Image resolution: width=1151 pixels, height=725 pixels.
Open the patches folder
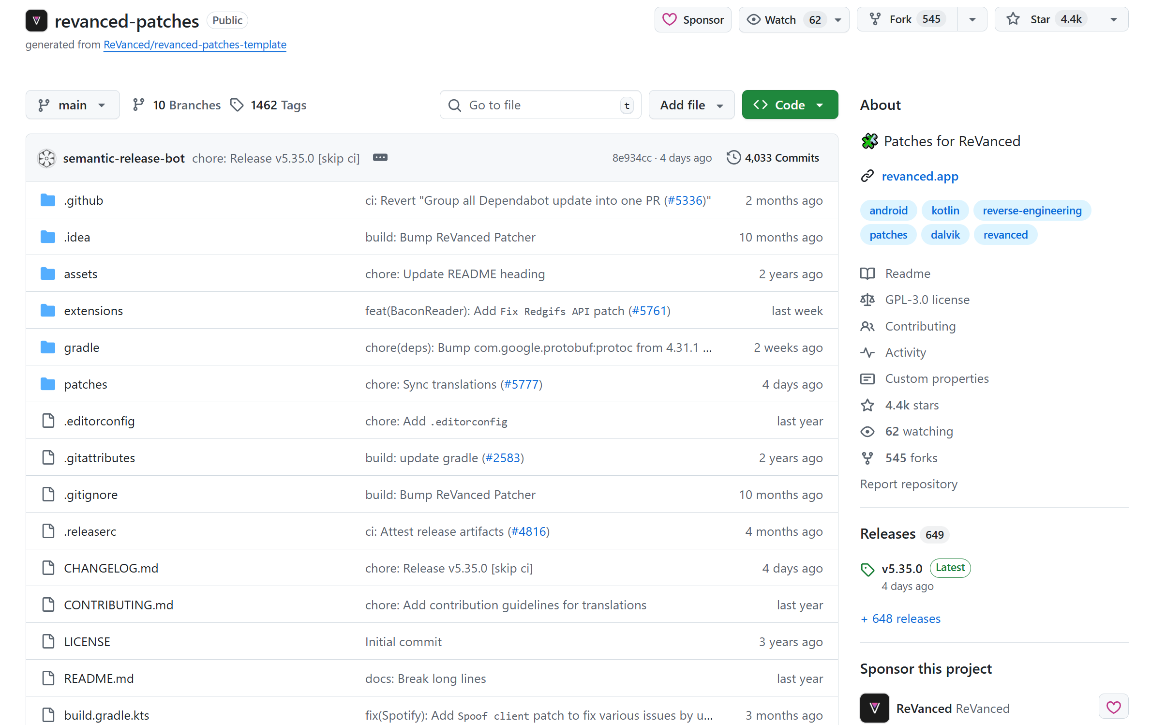86,384
